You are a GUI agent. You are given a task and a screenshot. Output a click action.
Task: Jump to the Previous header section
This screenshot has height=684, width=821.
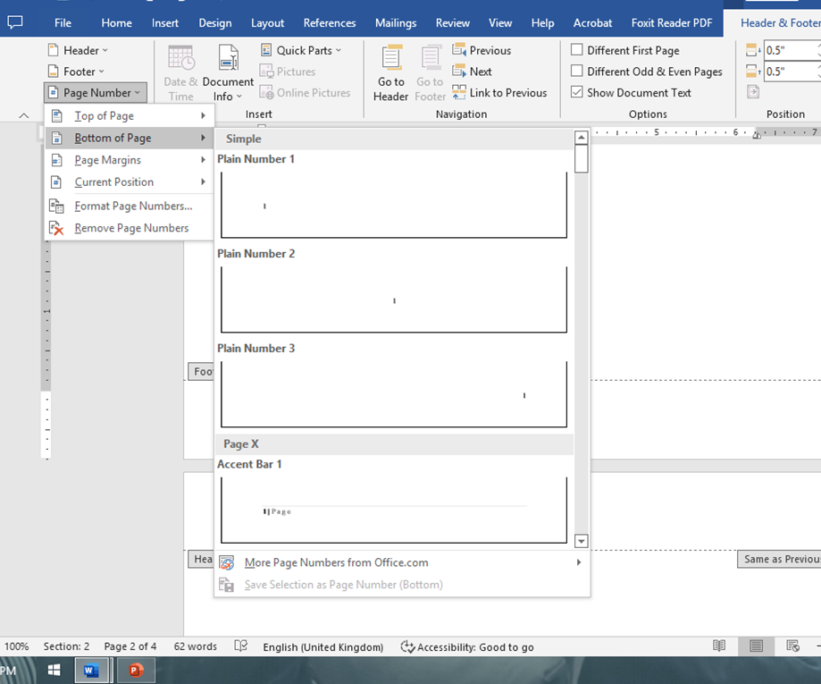pyautogui.click(x=482, y=50)
